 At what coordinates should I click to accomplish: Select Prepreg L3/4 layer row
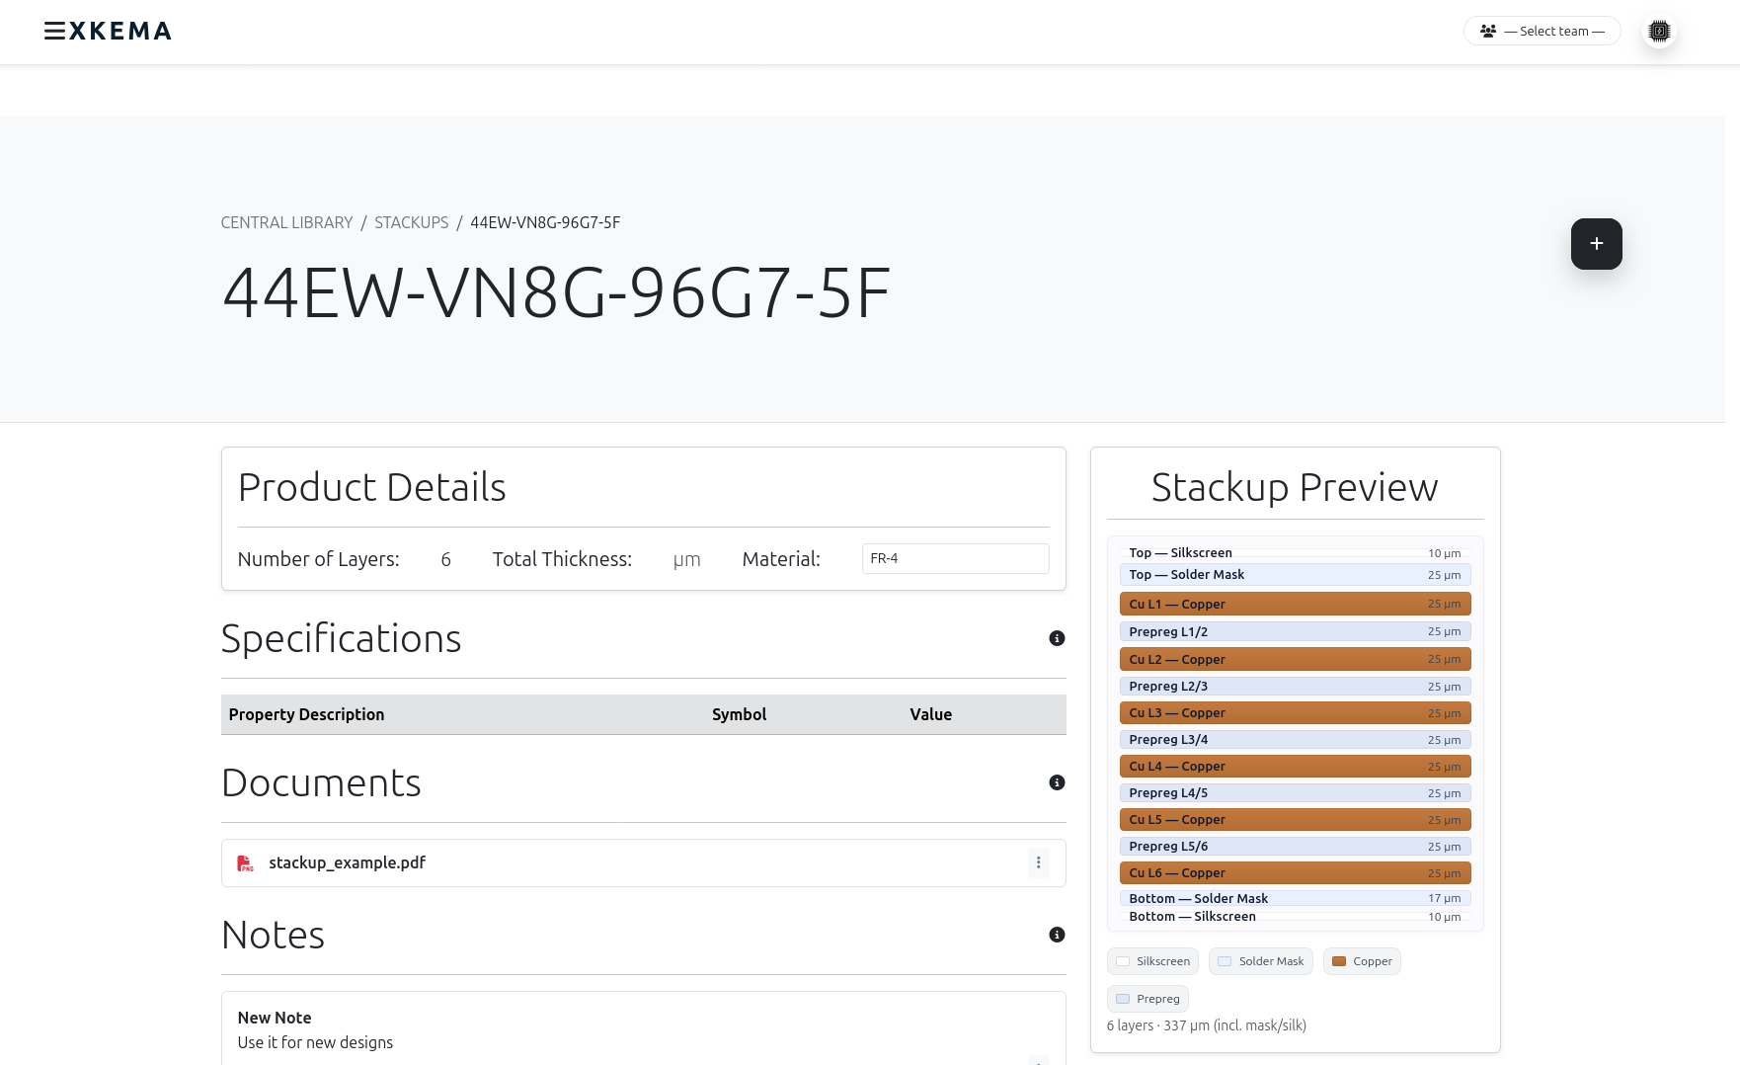coord(1295,739)
